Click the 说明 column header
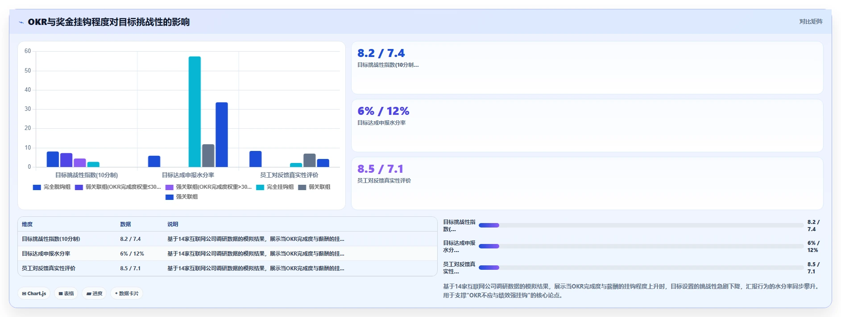841x317 pixels. [173, 224]
